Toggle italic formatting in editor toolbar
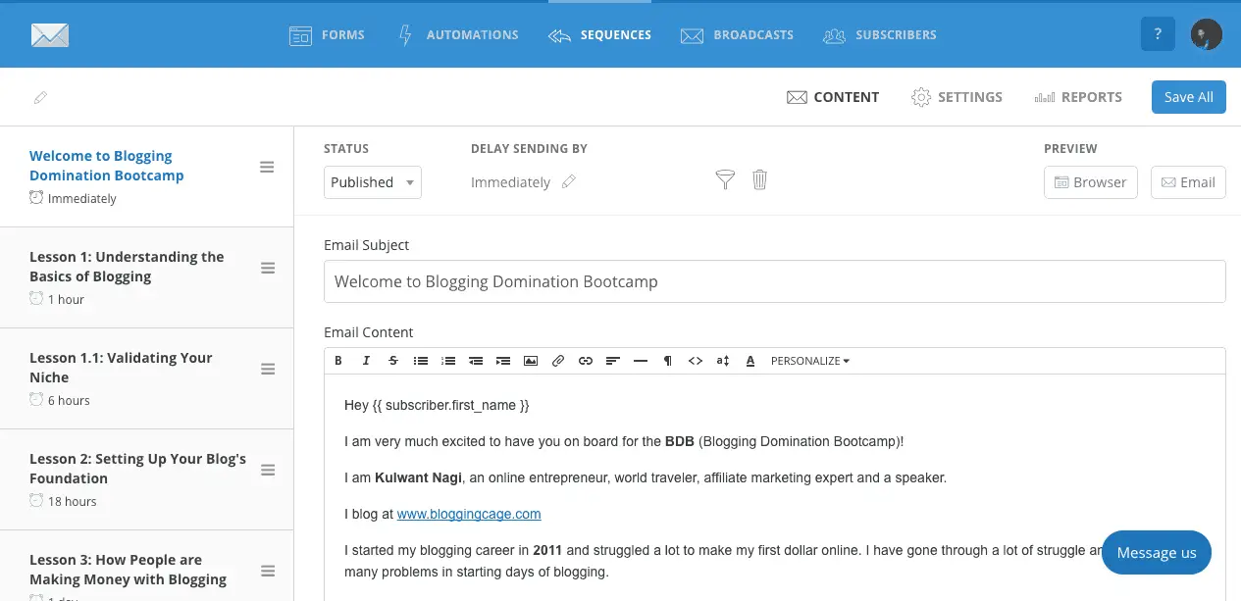The width and height of the screenshot is (1241, 601). (366, 361)
